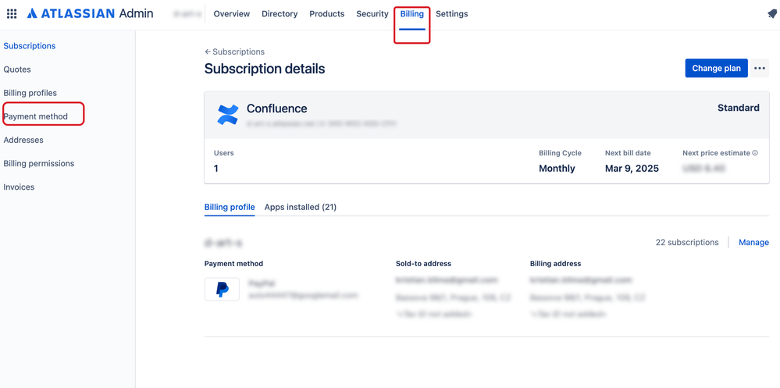Open the Security tab
The width and height of the screenshot is (780, 388).
click(372, 14)
